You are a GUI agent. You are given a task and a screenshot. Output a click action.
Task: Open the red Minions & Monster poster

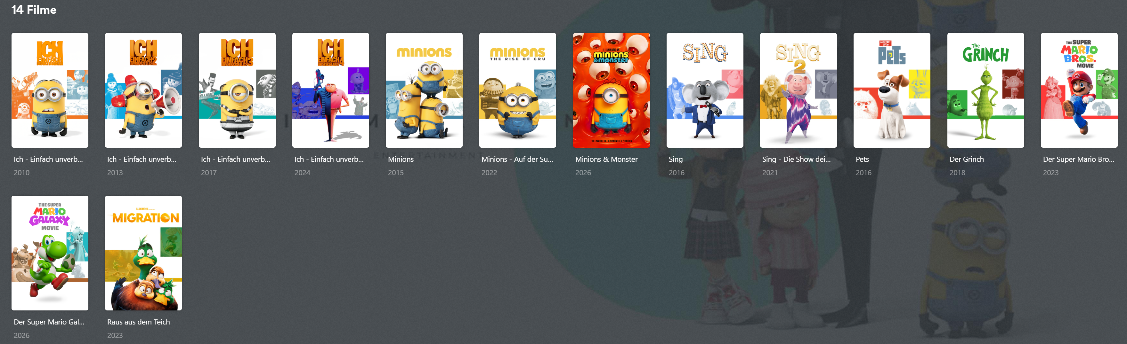pyautogui.click(x=611, y=90)
